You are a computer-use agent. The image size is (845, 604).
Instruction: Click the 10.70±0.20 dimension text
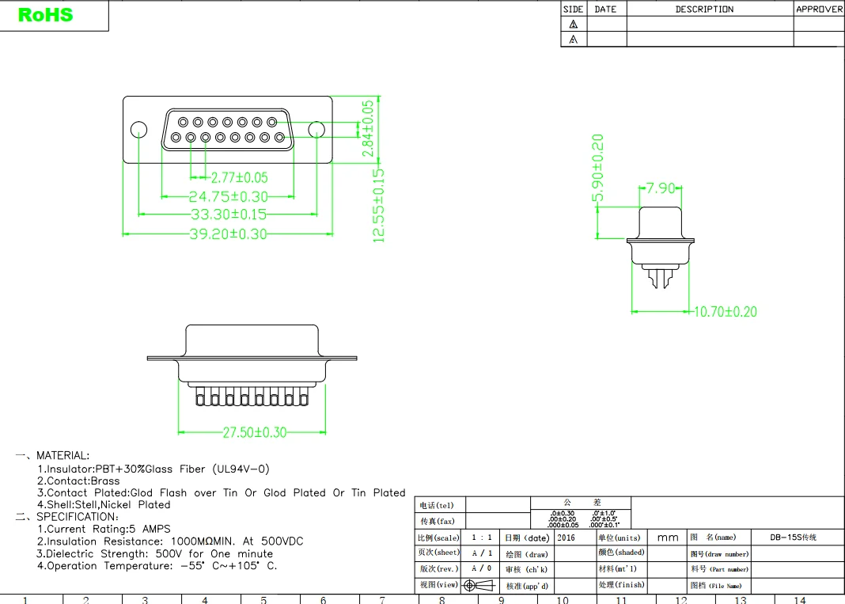[725, 312]
